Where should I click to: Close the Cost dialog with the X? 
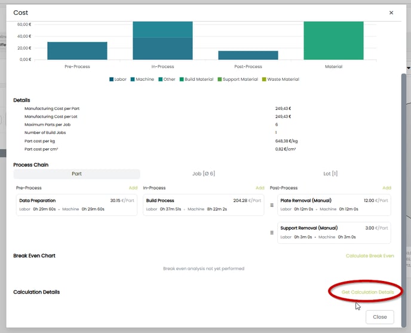[x=391, y=13]
